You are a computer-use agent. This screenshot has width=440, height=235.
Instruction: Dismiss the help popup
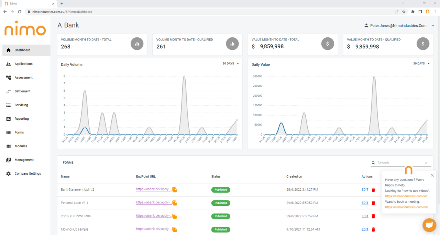432,175
